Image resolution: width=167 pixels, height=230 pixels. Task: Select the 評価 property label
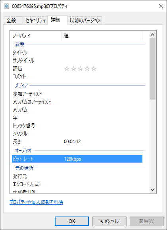[17, 69]
